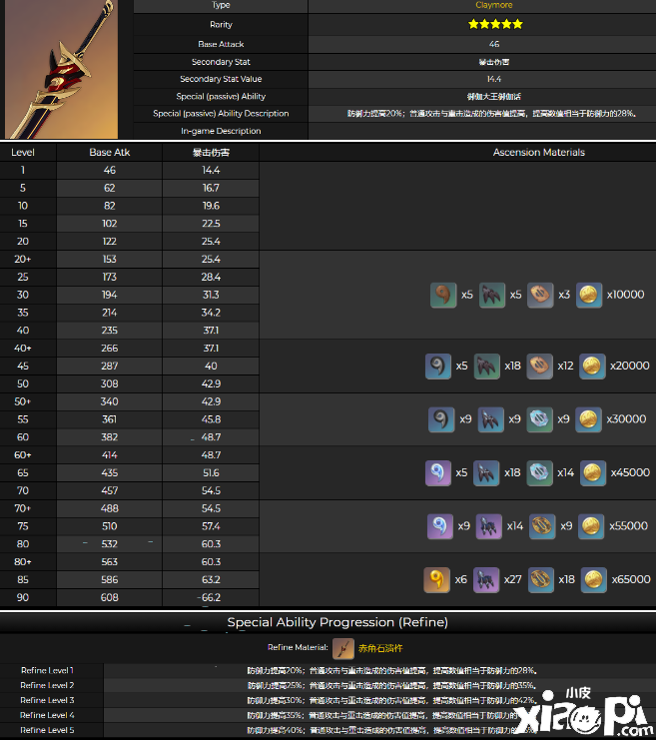This screenshot has width=656, height=740.
Task: Click the crystal material icon in x30000 row
Action: coord(539,419)
